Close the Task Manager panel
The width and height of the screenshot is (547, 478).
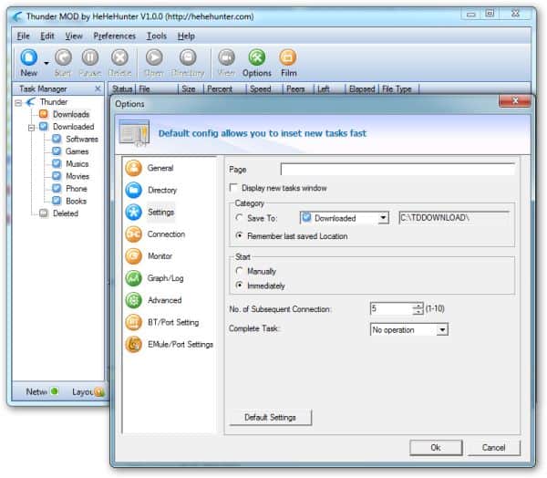coord(98,88)
